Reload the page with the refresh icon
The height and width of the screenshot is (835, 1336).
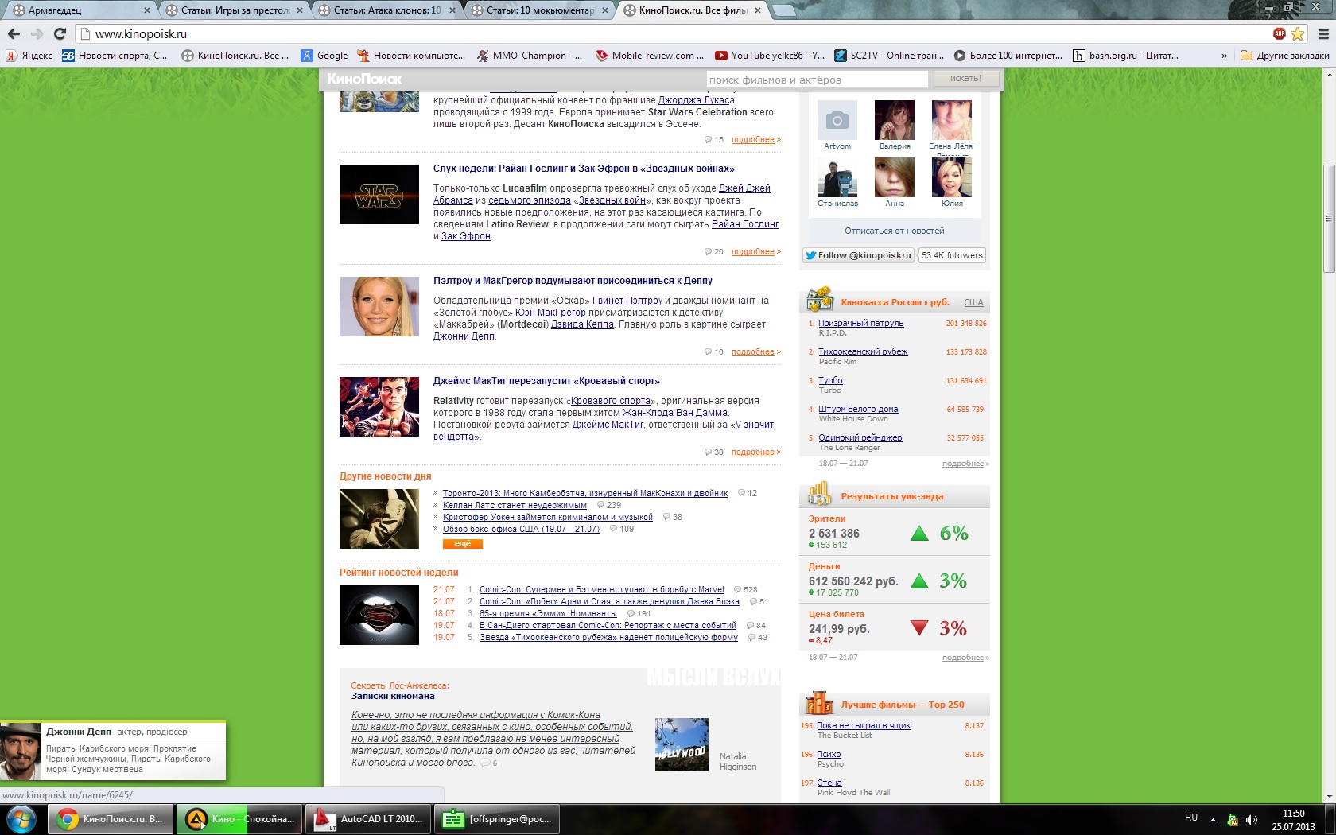point(60,33)
